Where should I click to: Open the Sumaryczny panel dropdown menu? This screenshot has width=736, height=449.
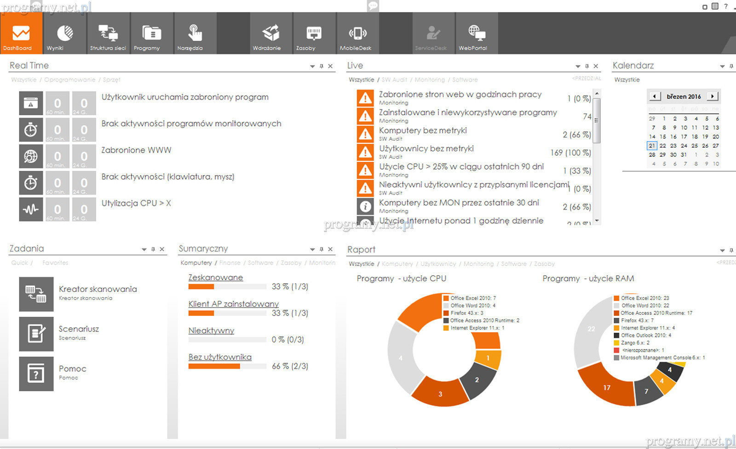coord(312,249)
